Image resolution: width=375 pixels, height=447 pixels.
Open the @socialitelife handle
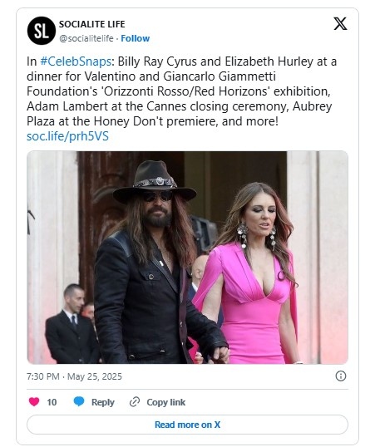click(x=86, y=38)
